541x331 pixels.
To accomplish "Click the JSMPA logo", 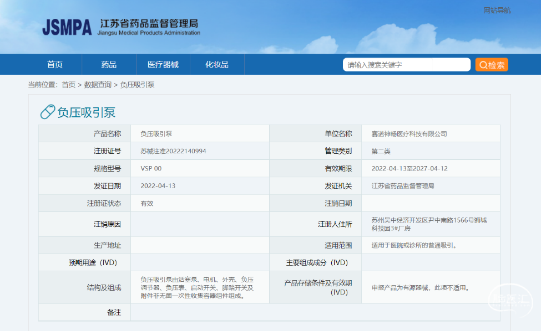I will tap(67, 28).
